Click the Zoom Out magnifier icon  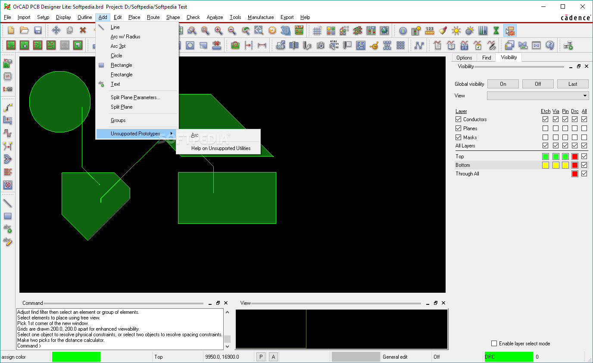232,30
